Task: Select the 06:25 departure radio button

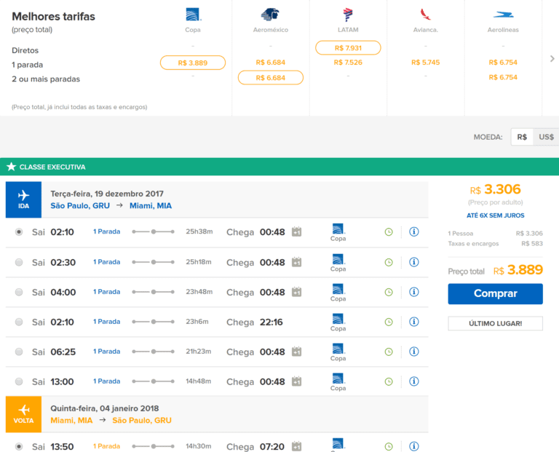Action: click(19, 352)
